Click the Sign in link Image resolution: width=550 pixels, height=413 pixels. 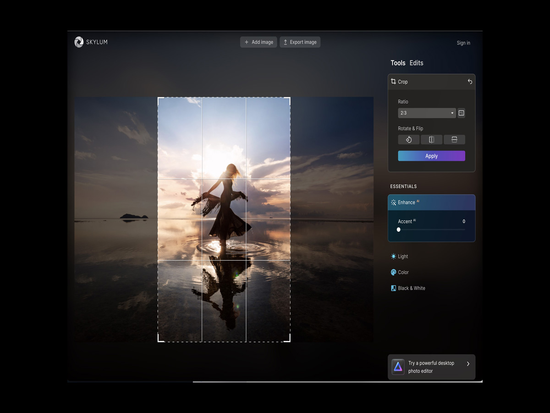tap(463, 43)
